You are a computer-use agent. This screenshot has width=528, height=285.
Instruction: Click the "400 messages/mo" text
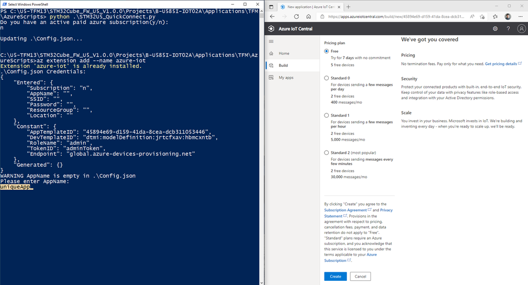(x=346, y=102)
